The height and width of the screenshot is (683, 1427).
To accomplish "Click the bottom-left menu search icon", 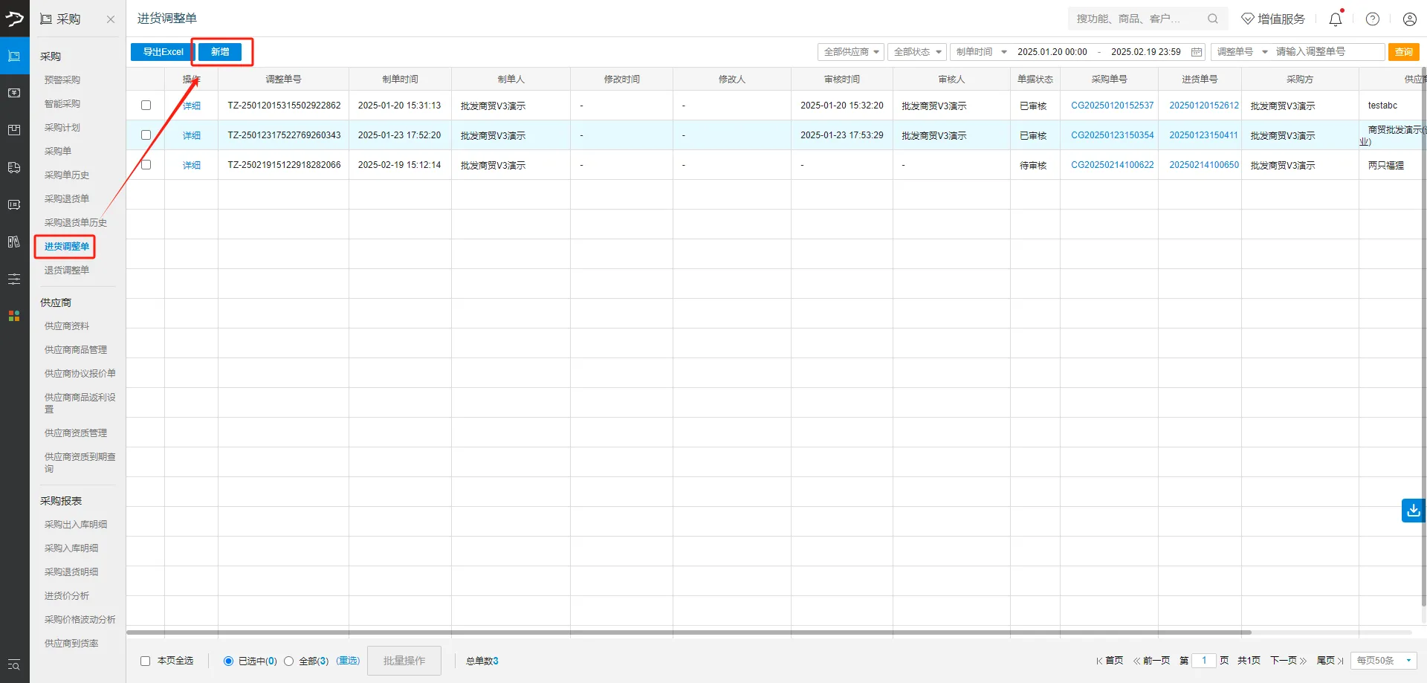I will pyautogui.click(x=14, y=664).
